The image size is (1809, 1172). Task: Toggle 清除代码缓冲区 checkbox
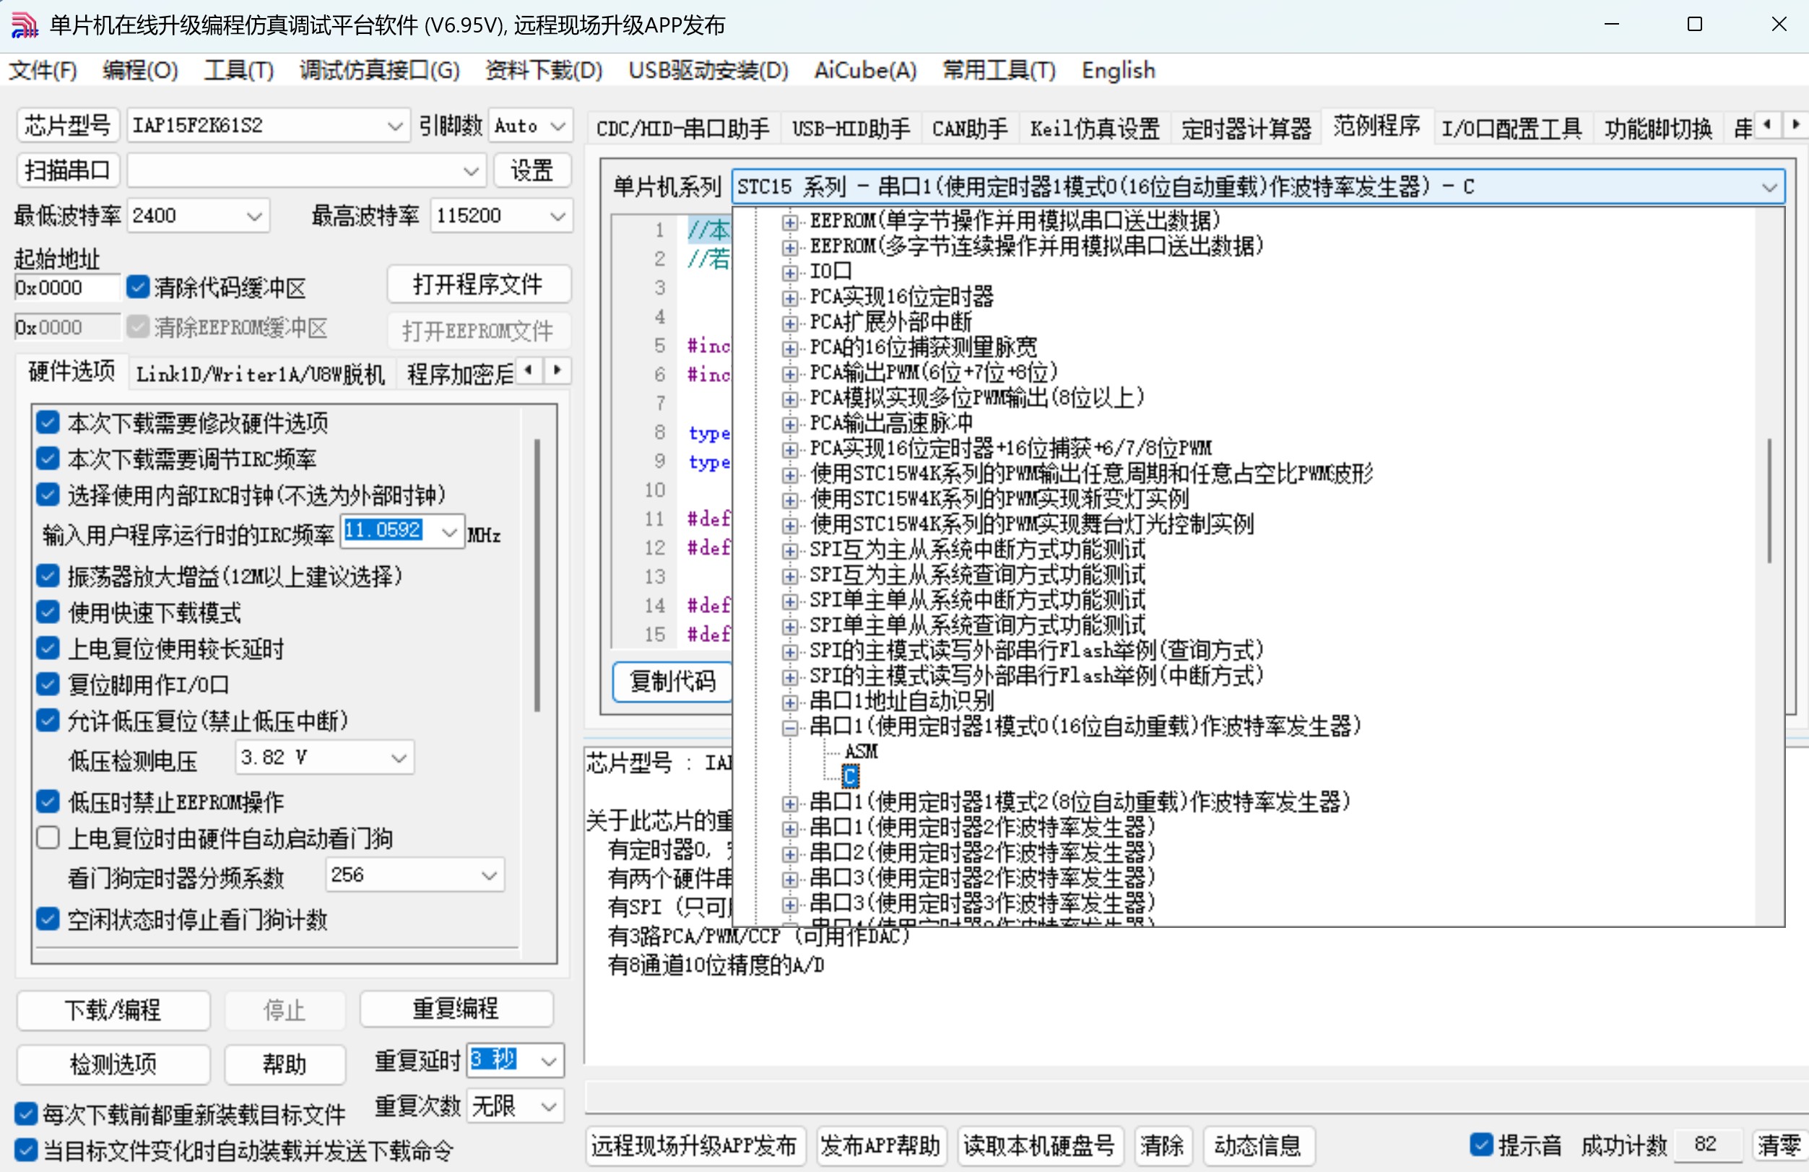138,287
